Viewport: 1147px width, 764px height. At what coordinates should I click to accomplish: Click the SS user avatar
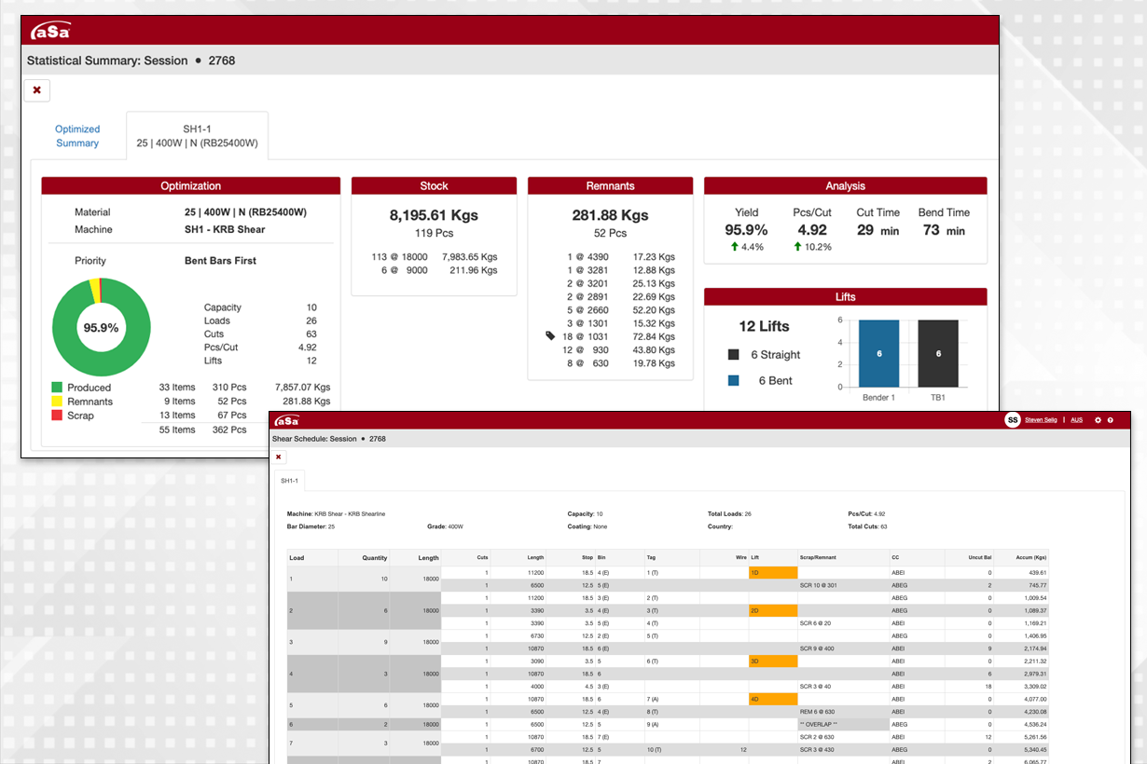coord(1013,420)
